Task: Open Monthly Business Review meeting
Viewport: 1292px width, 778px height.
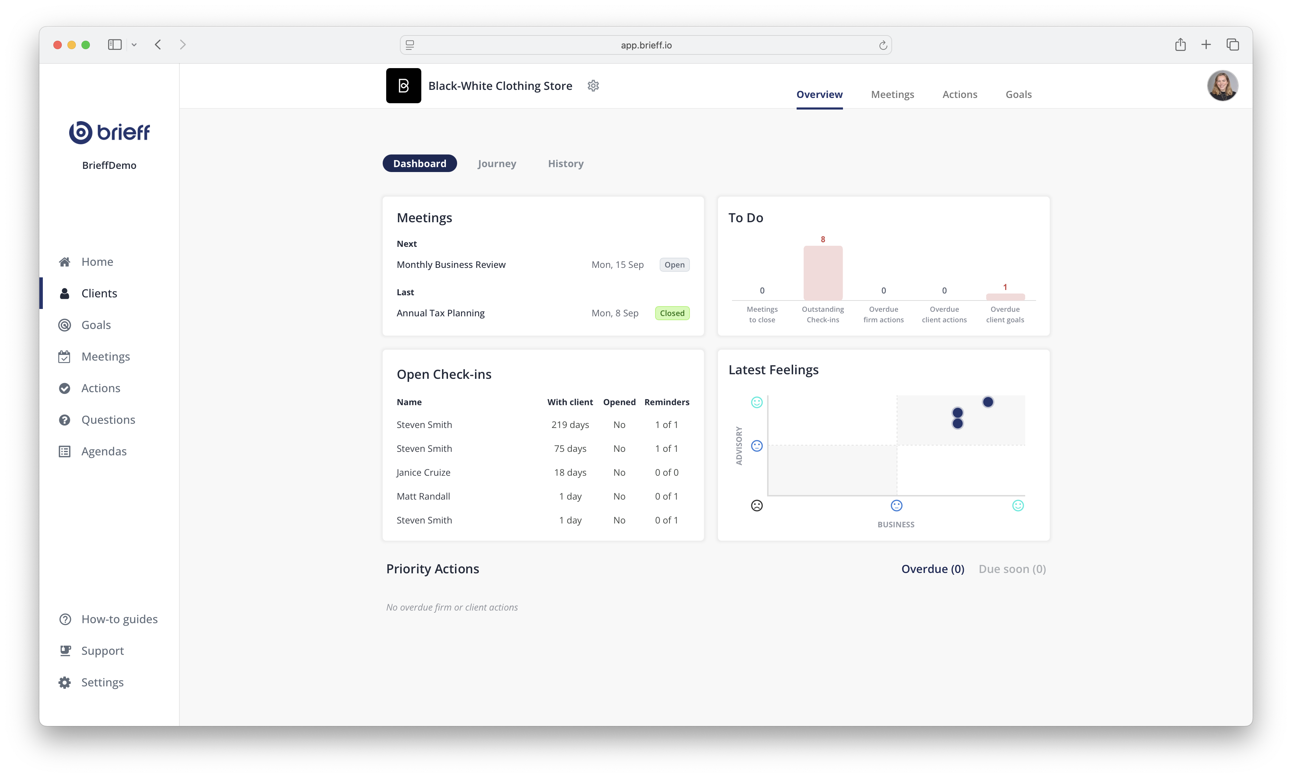Action: (451, 265)
